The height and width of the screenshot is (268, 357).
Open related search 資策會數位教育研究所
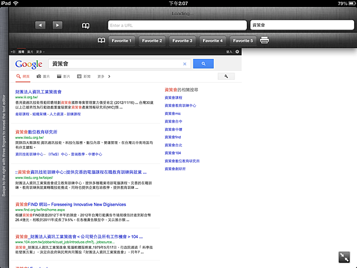(x=182, y=161)
